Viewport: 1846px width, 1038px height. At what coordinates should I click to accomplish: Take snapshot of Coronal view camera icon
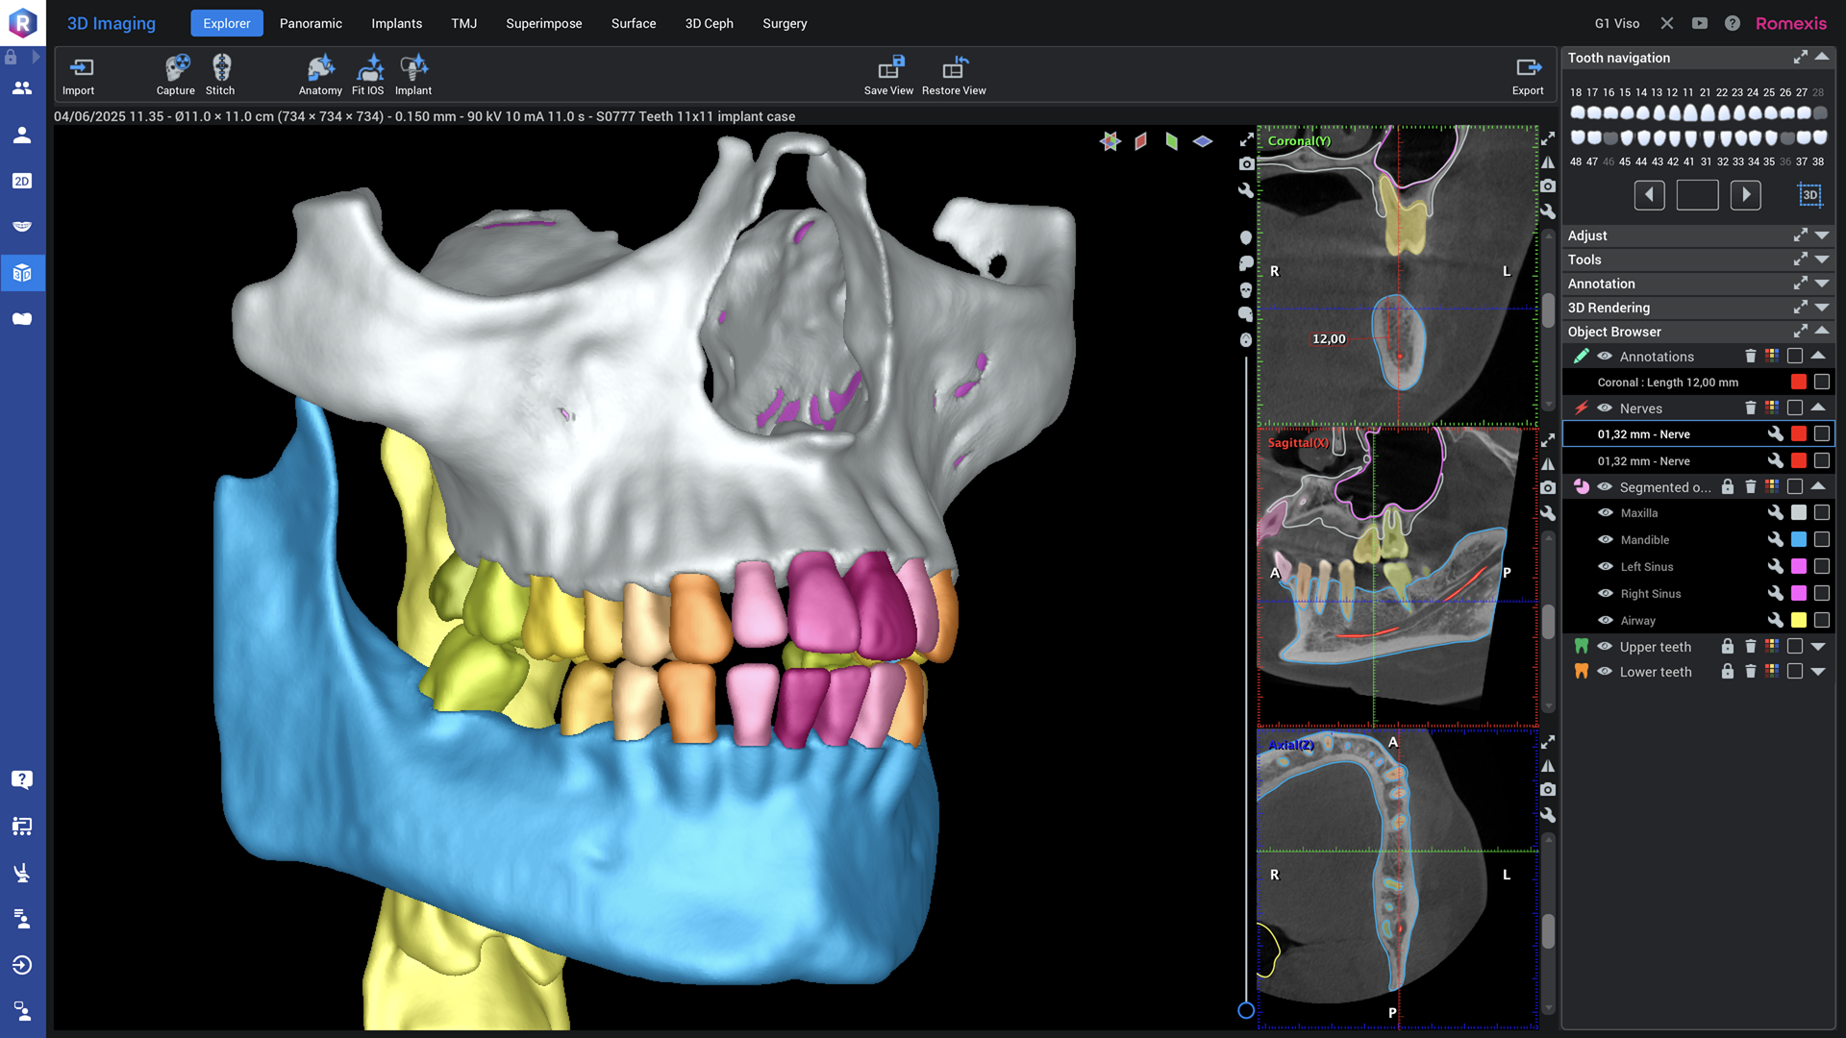pos(1547,185)
